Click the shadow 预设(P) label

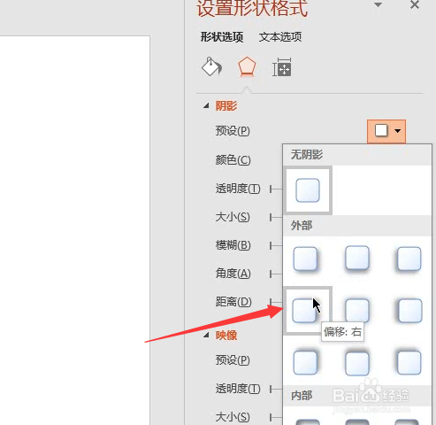click(x=233, y=131)
